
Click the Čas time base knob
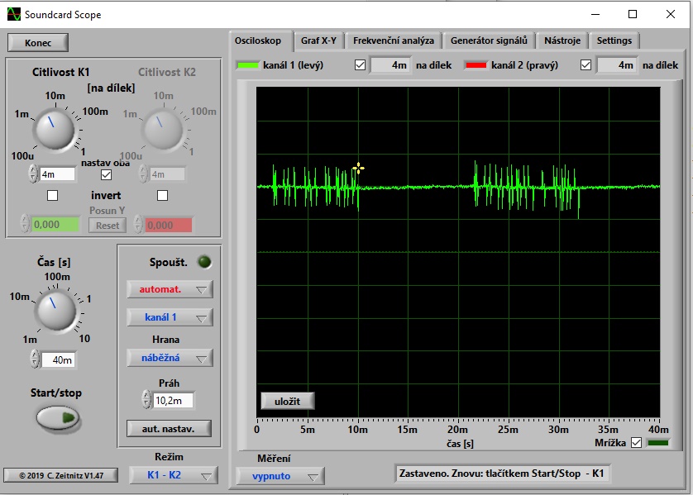[57, 312]
